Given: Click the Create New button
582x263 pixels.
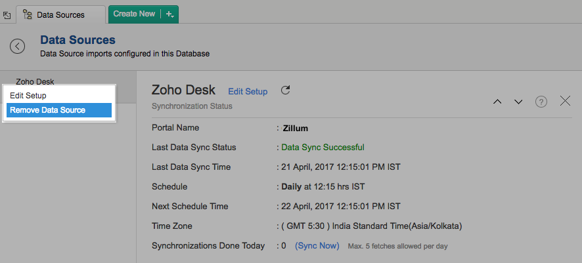Looking at the screenshot, I should (134, 14).
